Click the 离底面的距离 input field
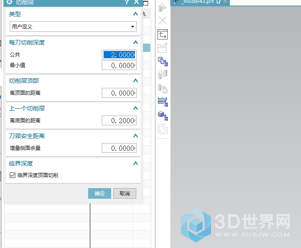This screenshot has width=301, height=248. click(x=119, y=121)
